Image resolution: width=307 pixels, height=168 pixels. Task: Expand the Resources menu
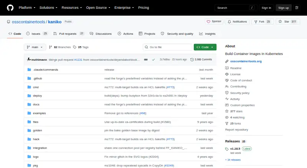tap(72, 8)
